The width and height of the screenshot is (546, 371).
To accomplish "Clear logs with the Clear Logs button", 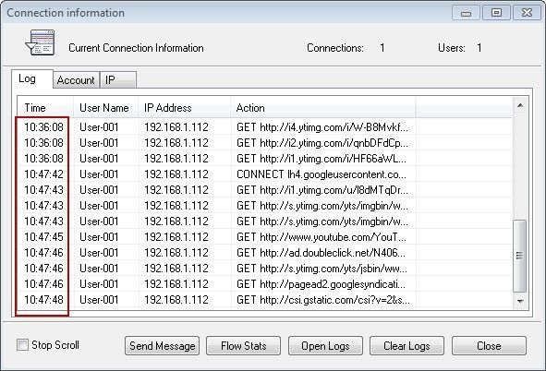I will [406, 345].
